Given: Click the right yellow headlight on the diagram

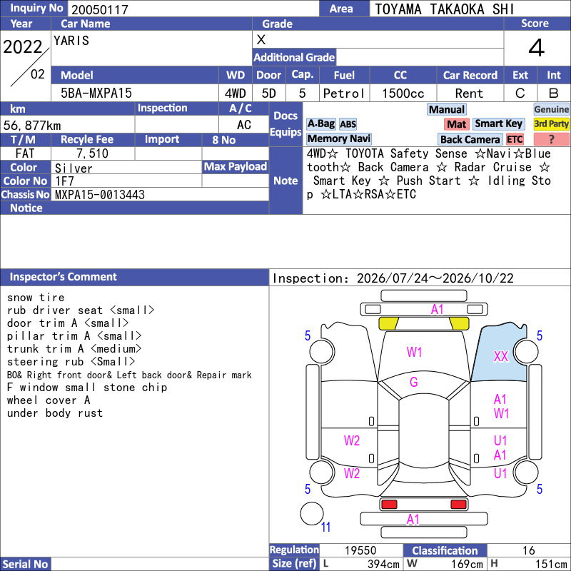Looking at the screenshot, I should (459, 324).
